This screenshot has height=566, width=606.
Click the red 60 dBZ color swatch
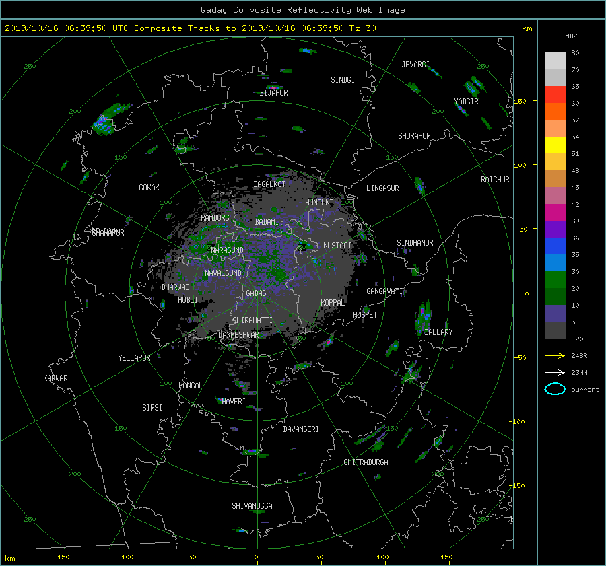[x=555, y=95]
